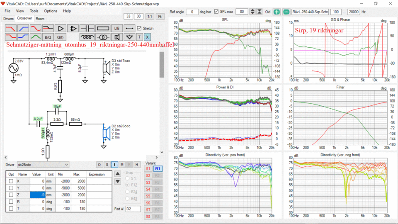Screen dimensions: 398x224
Task: Add a buffer triangle component
Action: tap(61, 28)
